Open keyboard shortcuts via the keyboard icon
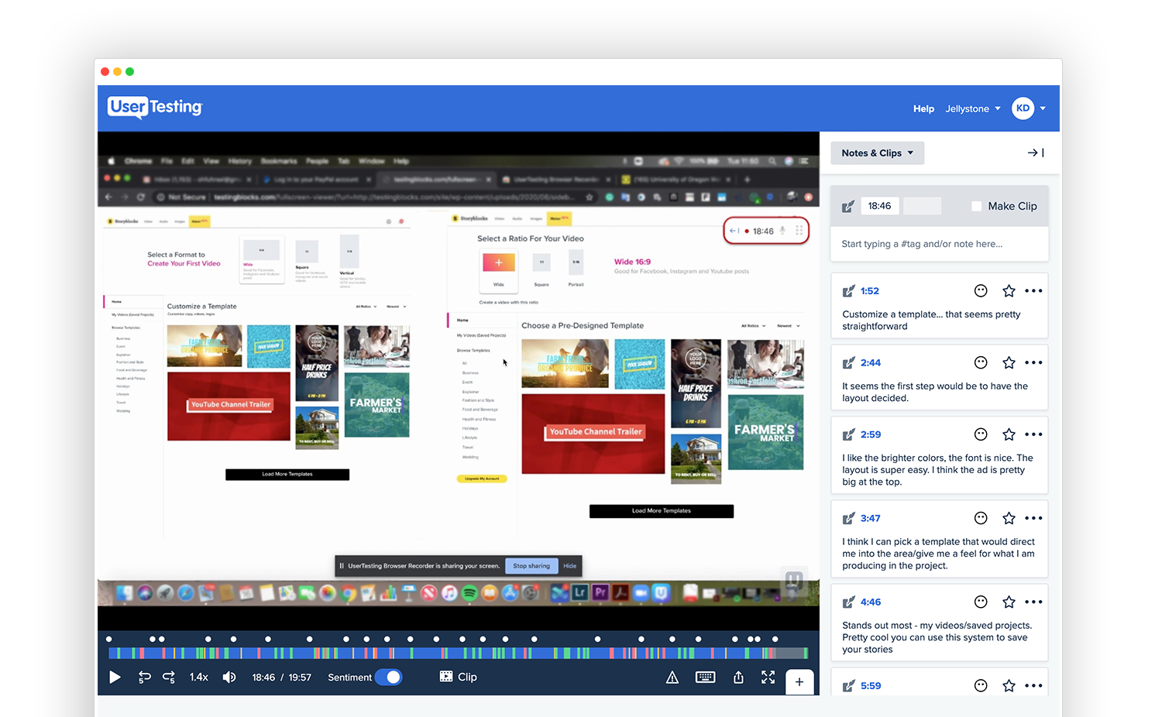 706,678
